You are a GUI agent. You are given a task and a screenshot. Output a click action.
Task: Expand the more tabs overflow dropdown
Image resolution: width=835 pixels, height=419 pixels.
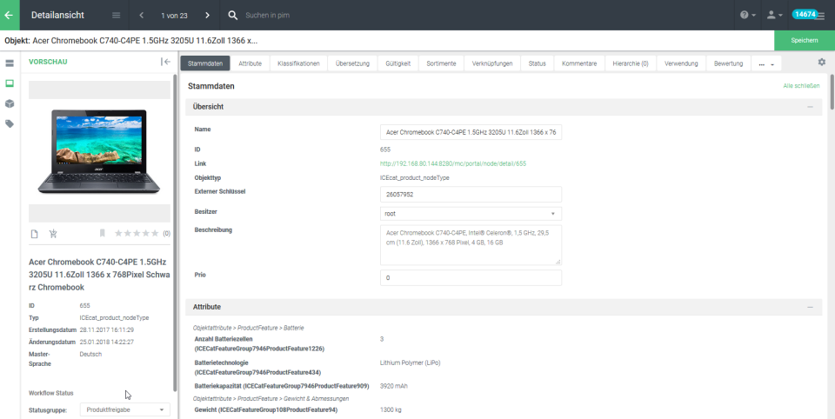coord(766,63)
